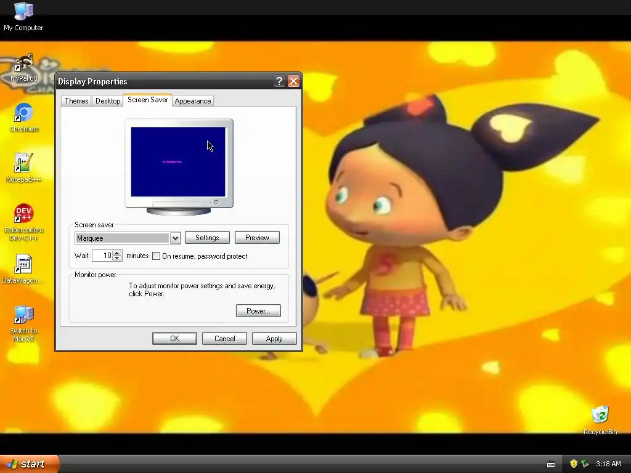
Task: Enable On resume, password protect checkbox
Action: [x=156, y=256]
